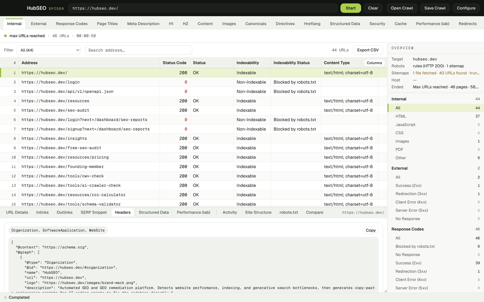Show the Outlinks detail tab

click(64, 212)
